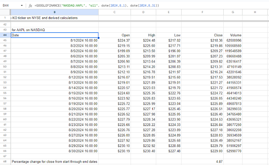Image resolution: width=269 pixels, height=165 pixels.
Task: Click the Close value $229.00
Action: [x=202, y=151]
